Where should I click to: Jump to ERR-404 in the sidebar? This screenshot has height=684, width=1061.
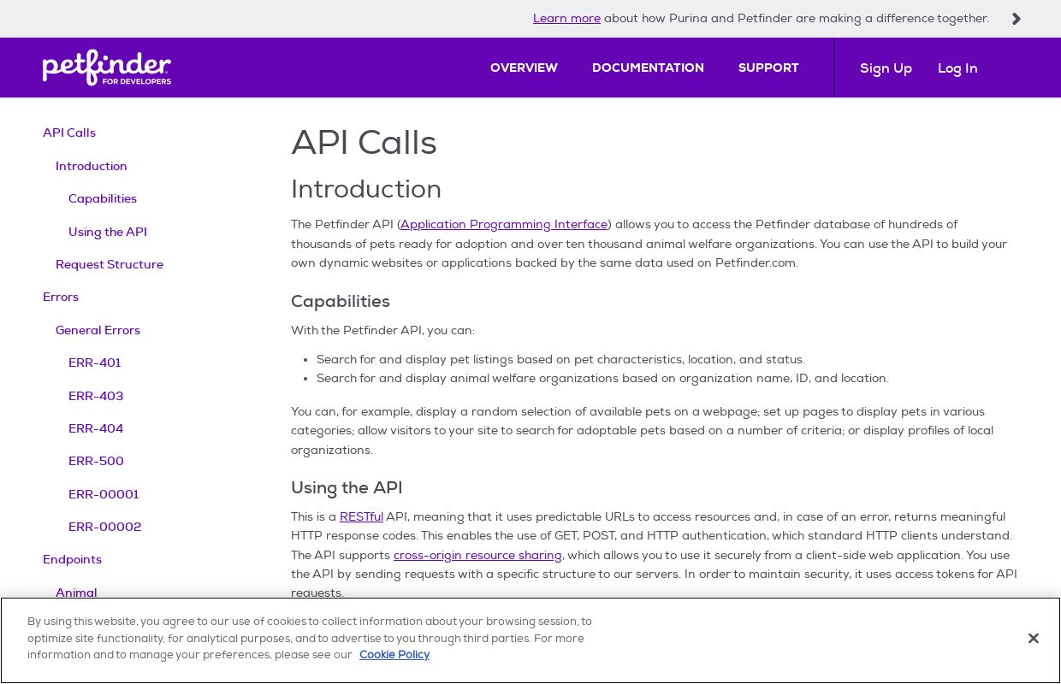(96, 428)
